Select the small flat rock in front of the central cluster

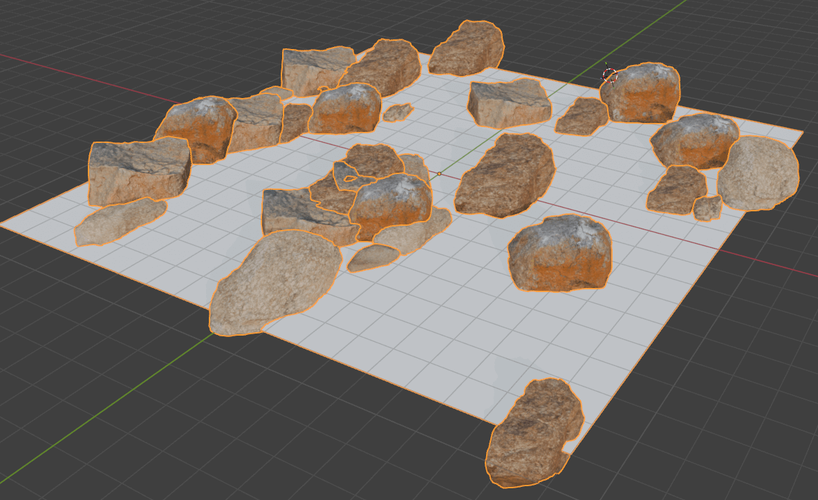373,258
